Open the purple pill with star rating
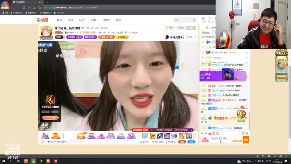This screenshot has height=164, width=291. click(x=74, y=37)
